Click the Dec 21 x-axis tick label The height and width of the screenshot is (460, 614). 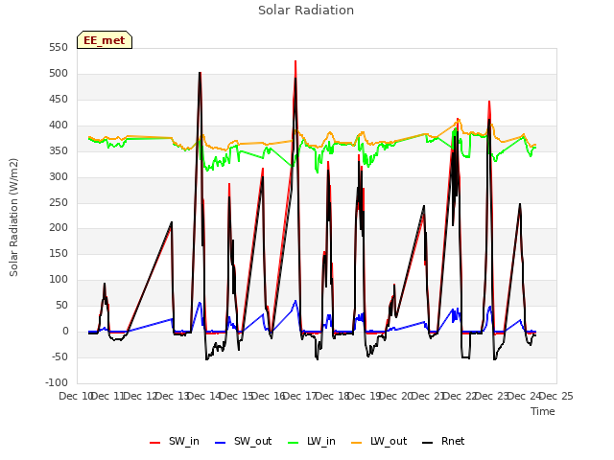[428, 396]
